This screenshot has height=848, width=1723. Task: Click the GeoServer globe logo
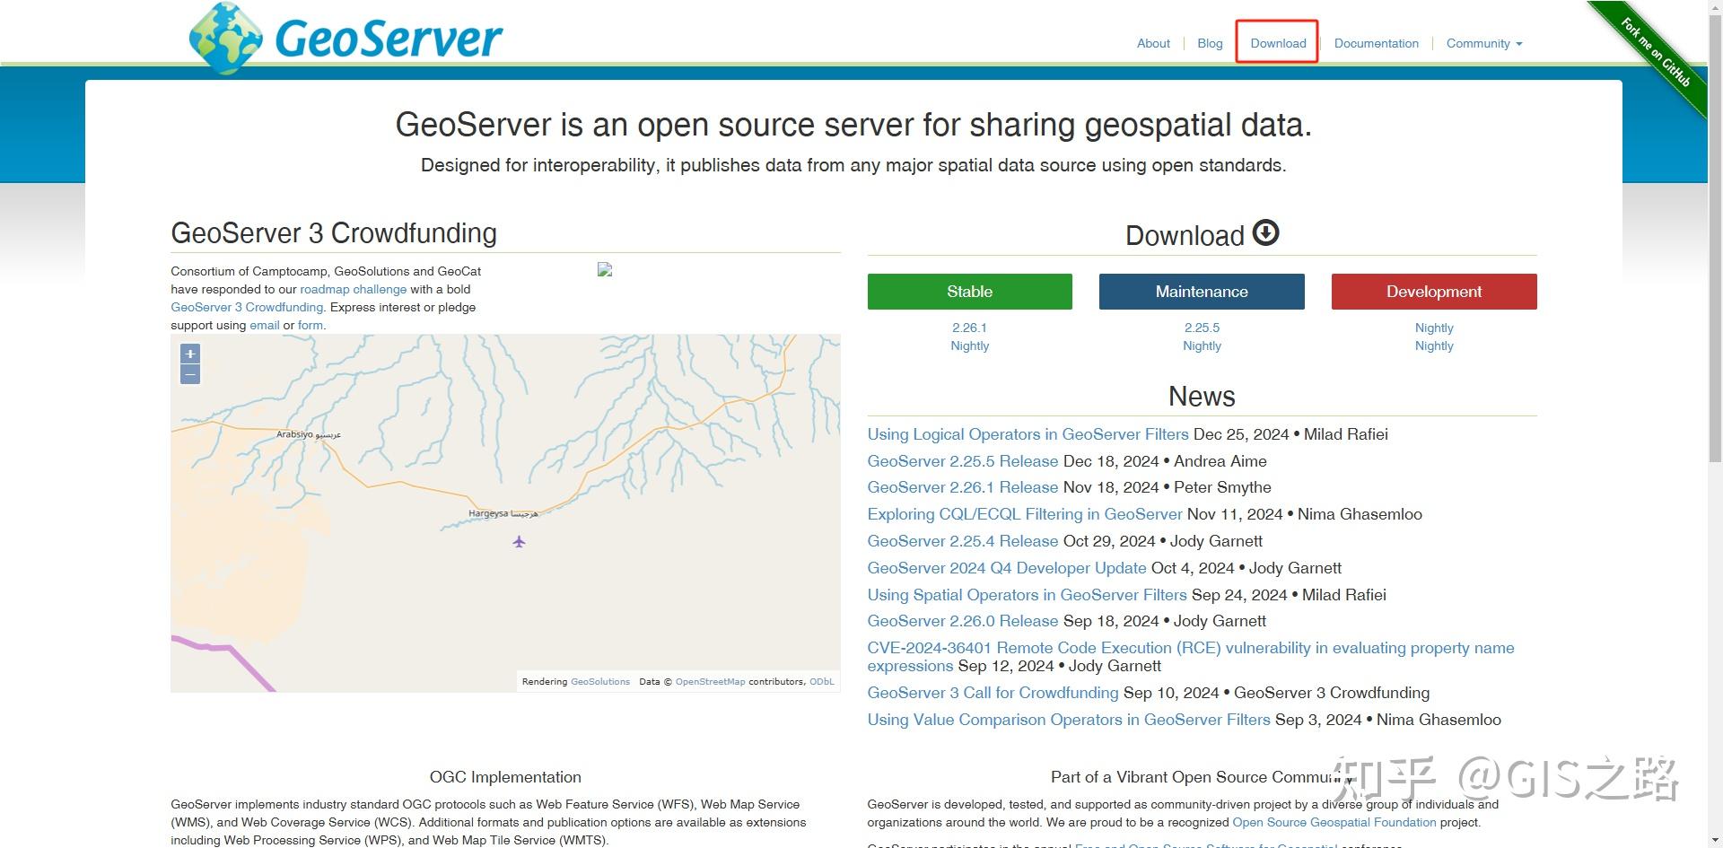coord(227,36)
